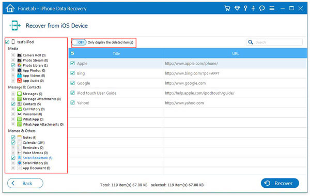Select Photo Library (1) in Media
This screenshot has height=196, width=310.
point(35,65)
